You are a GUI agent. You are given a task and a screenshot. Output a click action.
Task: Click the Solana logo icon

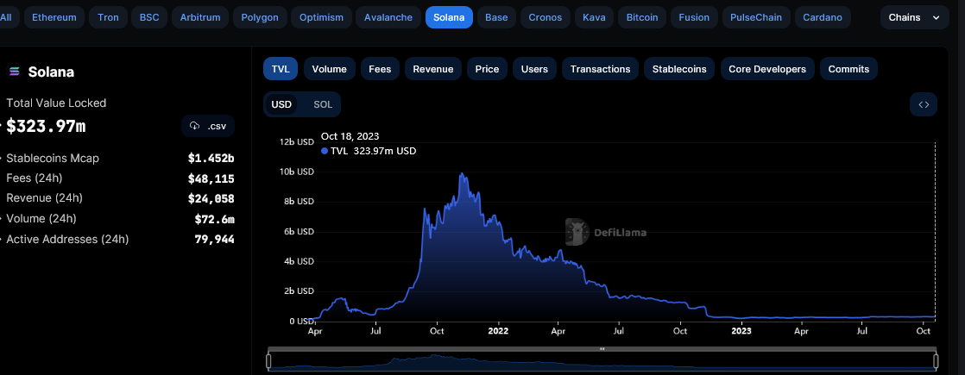click(14, 72)
